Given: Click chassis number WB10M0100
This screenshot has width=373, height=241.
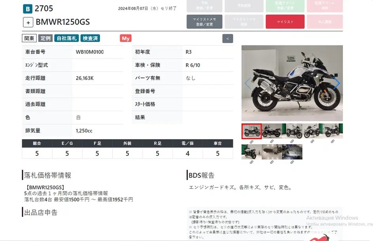Looking at the screenshot, I should (x=90, y=52).
